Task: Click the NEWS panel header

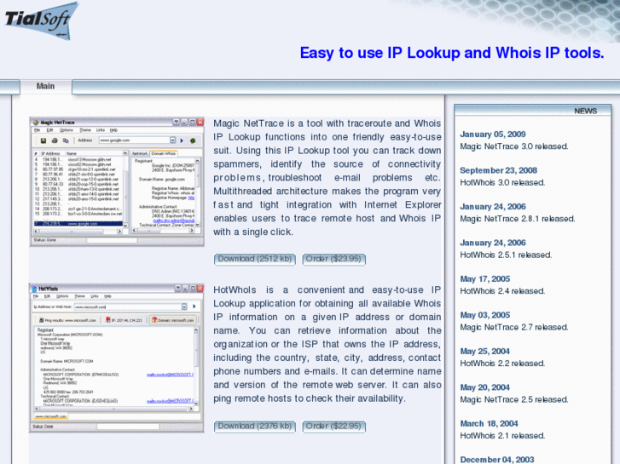Action: [533, 111]
